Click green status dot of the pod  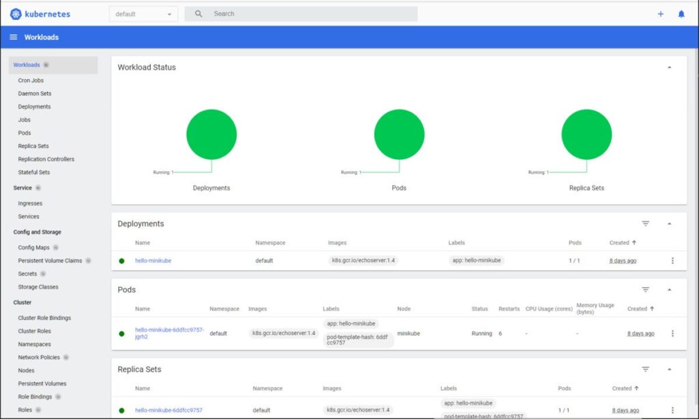click(122, 334)
